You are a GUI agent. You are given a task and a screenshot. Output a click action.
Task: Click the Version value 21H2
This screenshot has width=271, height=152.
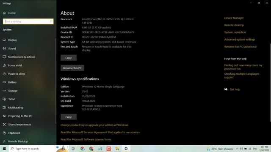[x=85, y=92]
